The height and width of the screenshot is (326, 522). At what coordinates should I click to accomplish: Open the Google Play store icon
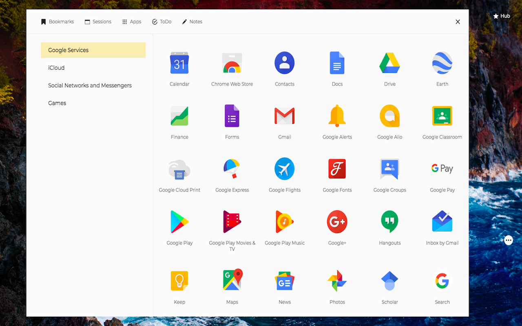click(179, 222)
